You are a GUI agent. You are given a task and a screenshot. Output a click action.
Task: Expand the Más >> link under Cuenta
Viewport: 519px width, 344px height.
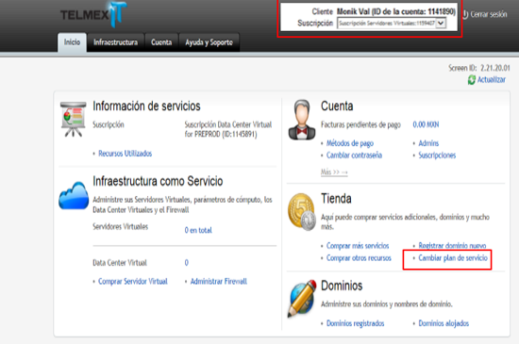[x=334, y=172]
